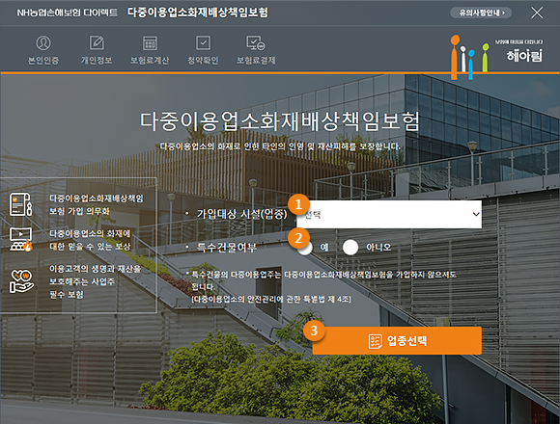The width and height of the screenshot is (560, 424).
Task: Switch to the 청약확인 step label
Action: click(203, 60)
